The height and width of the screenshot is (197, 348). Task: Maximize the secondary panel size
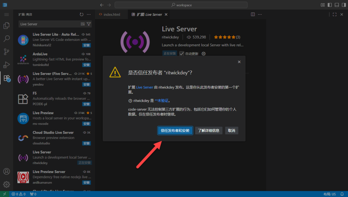click(x=335, y=14)
